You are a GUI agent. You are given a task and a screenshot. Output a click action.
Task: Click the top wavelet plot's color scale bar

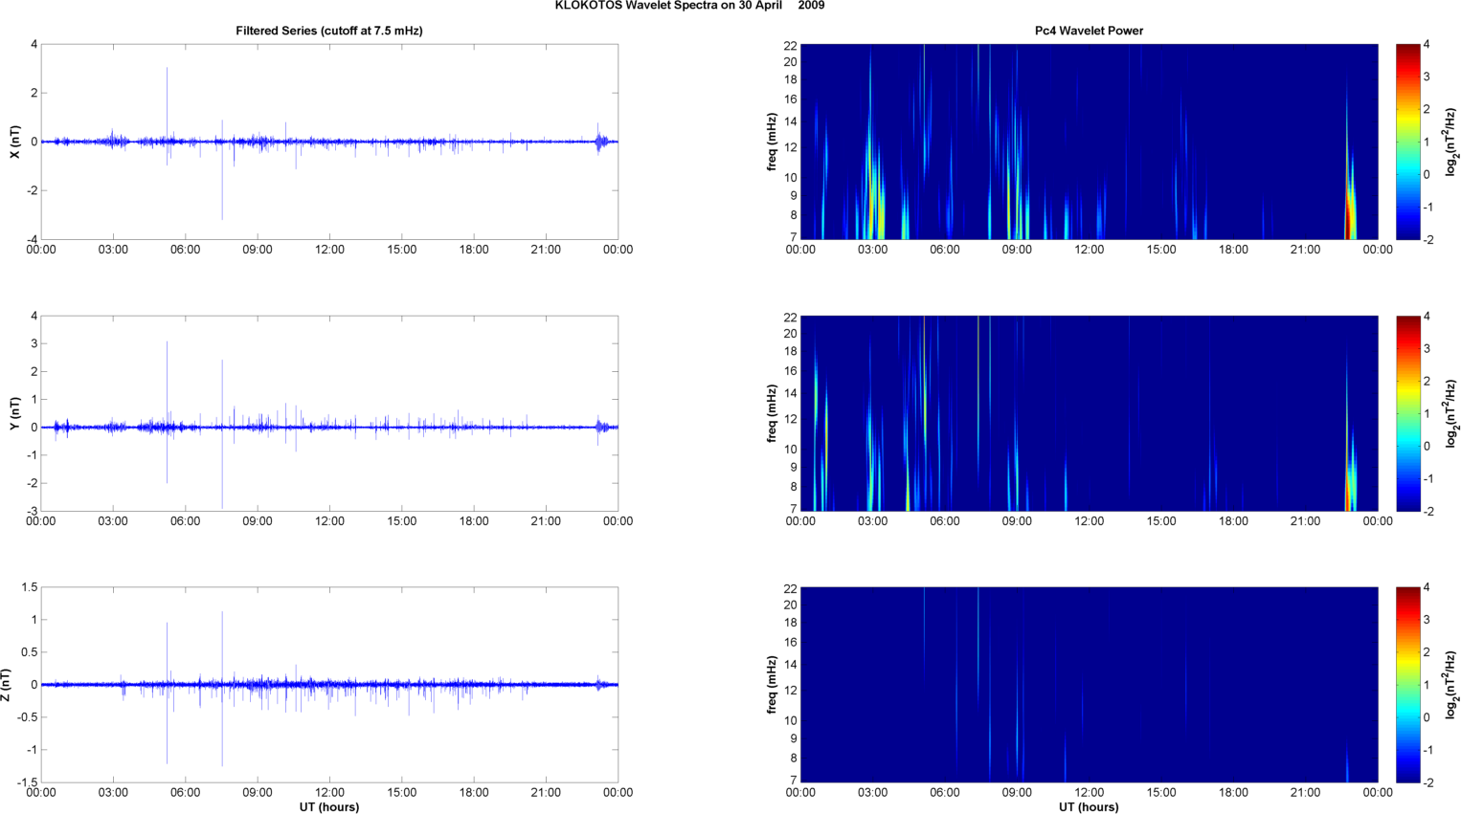point(1407,142)
